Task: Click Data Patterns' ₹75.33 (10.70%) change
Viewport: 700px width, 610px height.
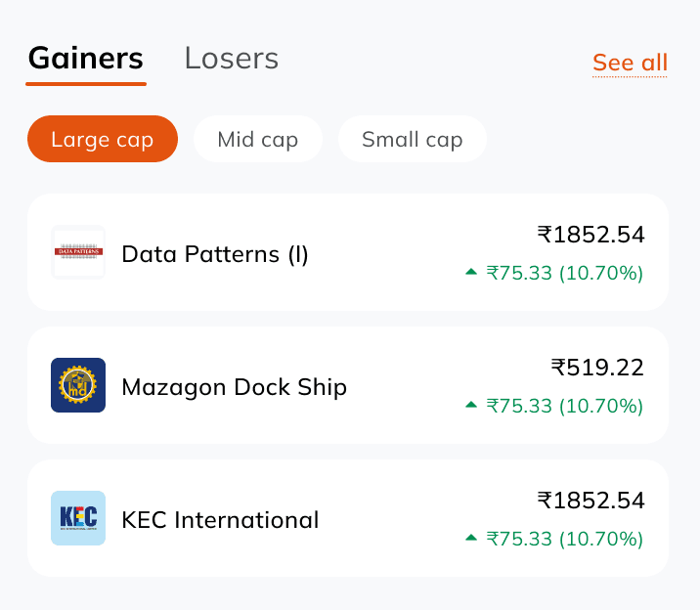Action: tap(564, 273)
